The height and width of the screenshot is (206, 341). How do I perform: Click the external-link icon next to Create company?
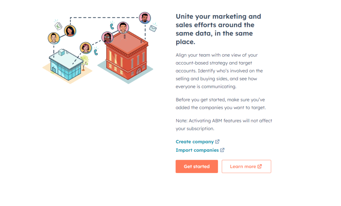(x=217, y=142)
